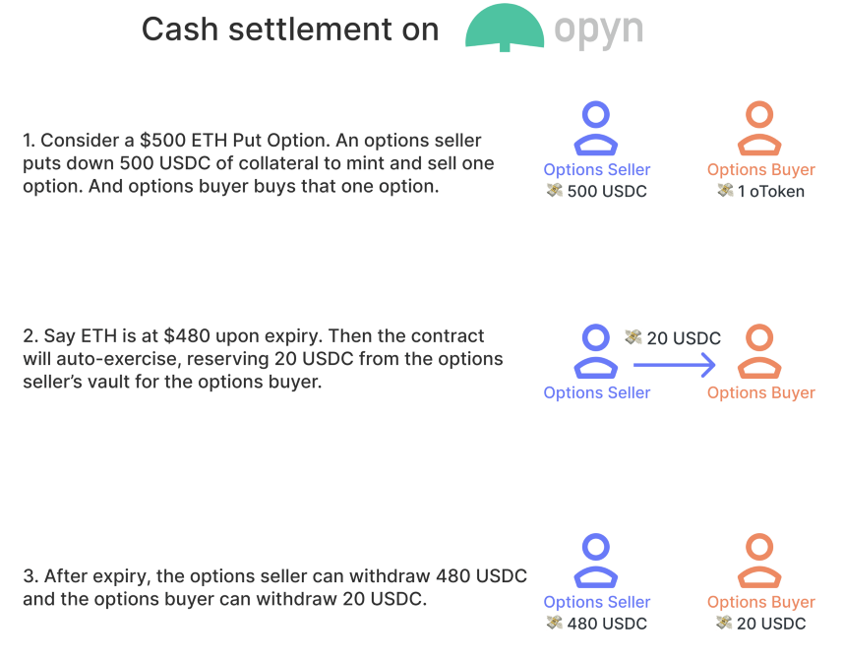Click the blue Options Seller icon in step 2
This screenshot has height=658, width=844.
(x=596, y=351)
